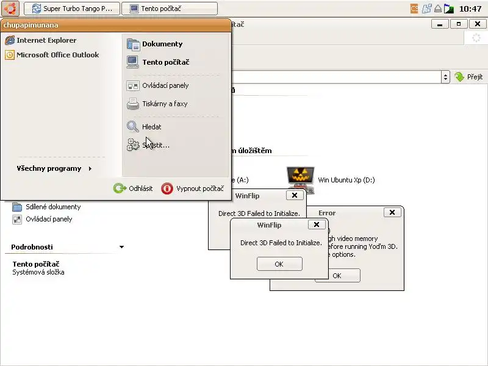Maximize the Tento počítač window
Screen dimensions: 488x366
[459, 24]
